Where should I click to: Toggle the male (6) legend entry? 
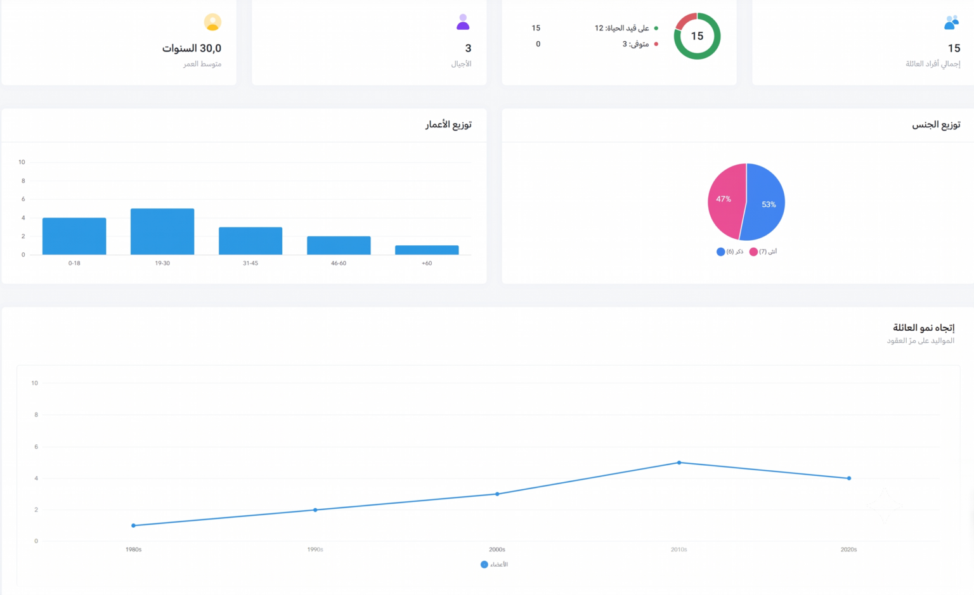(x=730, y=252)
